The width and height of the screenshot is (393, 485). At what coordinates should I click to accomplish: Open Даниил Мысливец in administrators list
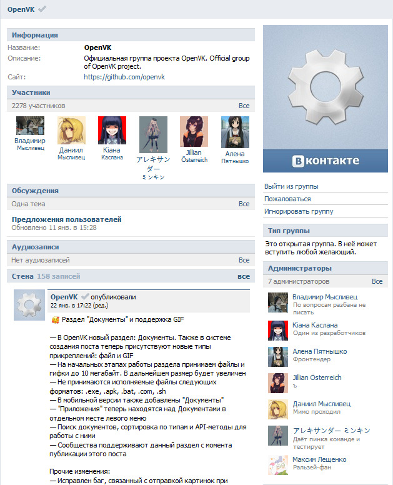[x=322, y=404]
